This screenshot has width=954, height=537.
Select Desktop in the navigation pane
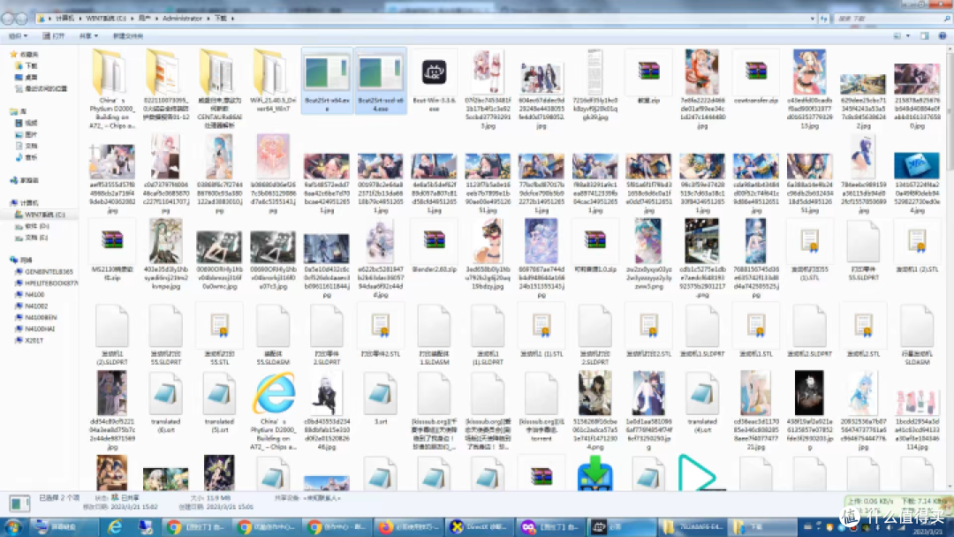(26, 77)
